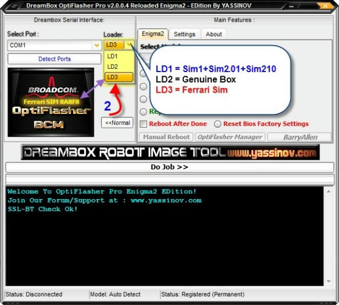This screenshot has width=339, height=305.
Task: Open the Settings tab
Action: coord(184,34)
